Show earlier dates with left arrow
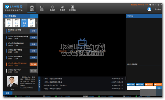 [4, 23]
